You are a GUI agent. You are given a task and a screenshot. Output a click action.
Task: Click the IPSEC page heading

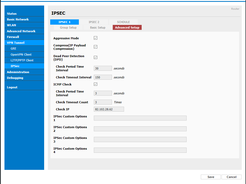point(58,13)
